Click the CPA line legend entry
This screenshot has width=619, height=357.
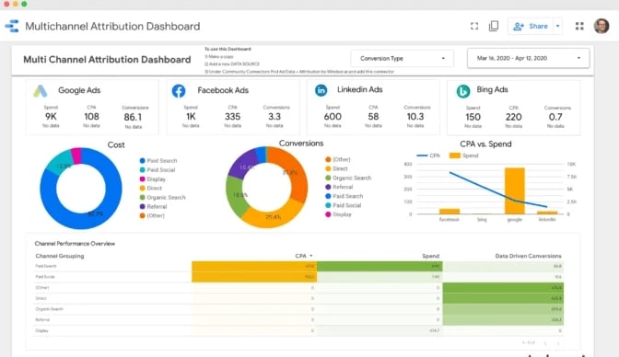click(x=428, y=155)
